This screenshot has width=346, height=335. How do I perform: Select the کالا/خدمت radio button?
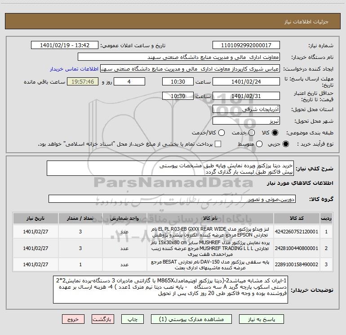(x=222, y=133)
